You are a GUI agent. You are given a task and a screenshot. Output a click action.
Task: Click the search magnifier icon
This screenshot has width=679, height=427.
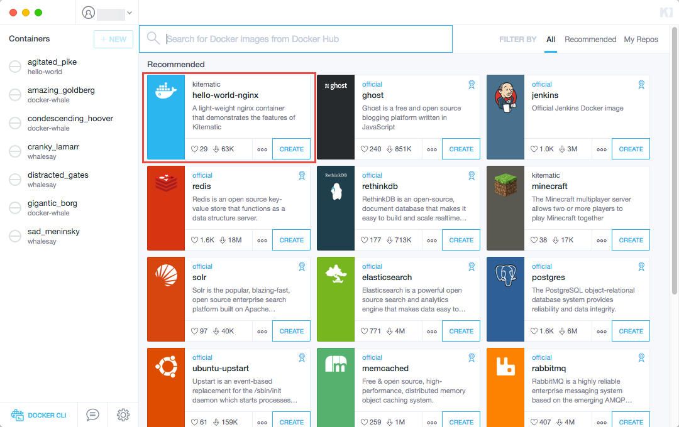pos(153,38)
